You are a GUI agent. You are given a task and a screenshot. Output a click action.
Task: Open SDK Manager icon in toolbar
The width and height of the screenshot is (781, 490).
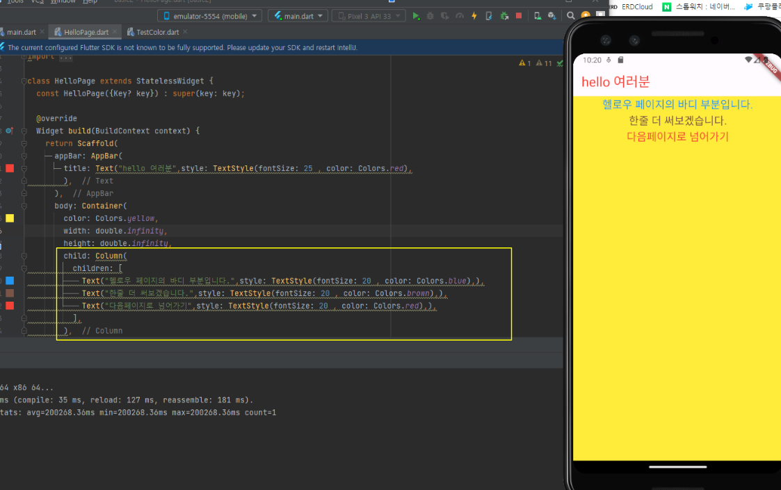(552, 16)
